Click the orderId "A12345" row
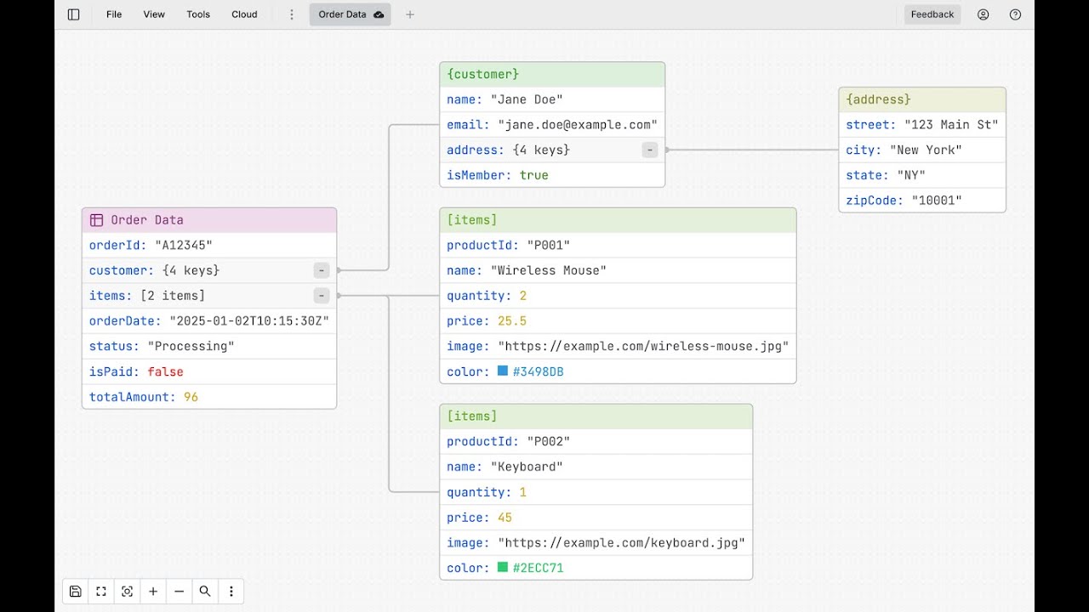Screen dimensions: 1089x612 tap(209, 246)
